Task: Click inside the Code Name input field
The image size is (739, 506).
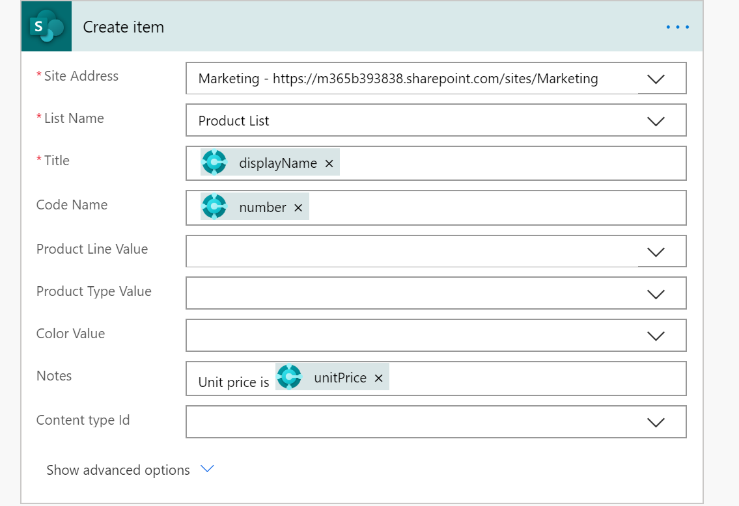Action: pos(436,207)
